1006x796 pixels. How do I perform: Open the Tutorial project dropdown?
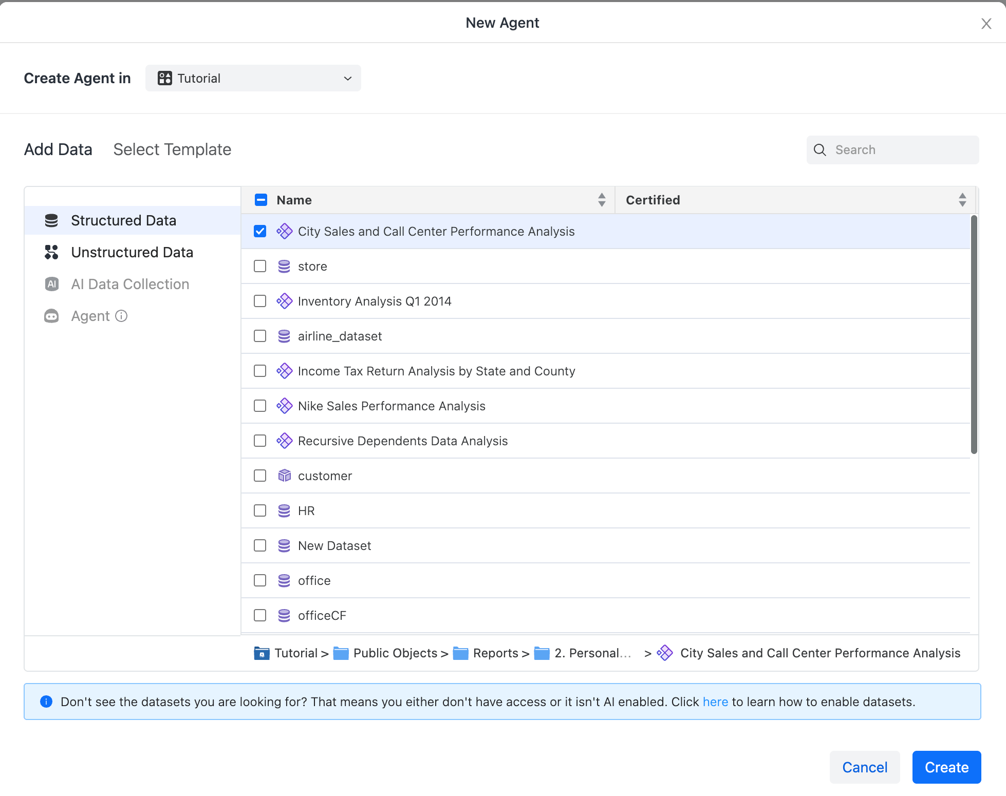pyautogui.click(x=253, y=78)
